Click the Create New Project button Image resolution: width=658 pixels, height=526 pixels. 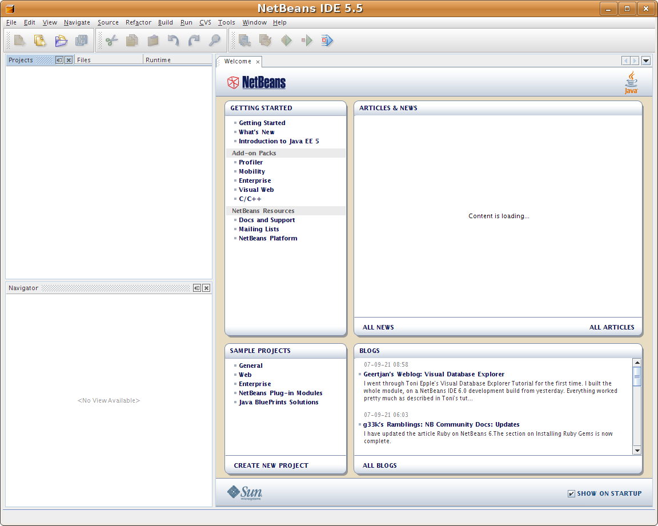point(271,465)
